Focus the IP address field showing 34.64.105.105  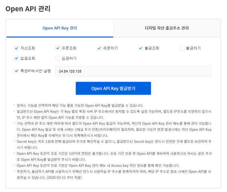click(x=133, y=71)
